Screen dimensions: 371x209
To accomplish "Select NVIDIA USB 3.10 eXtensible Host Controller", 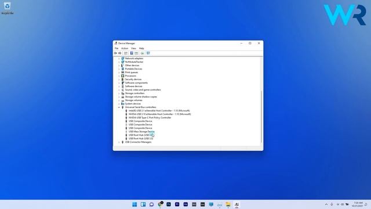I will tap(160, 114).
